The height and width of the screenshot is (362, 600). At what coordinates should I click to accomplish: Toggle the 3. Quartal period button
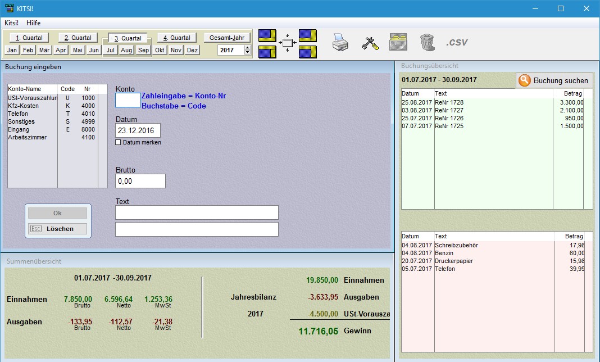[128, 38]
